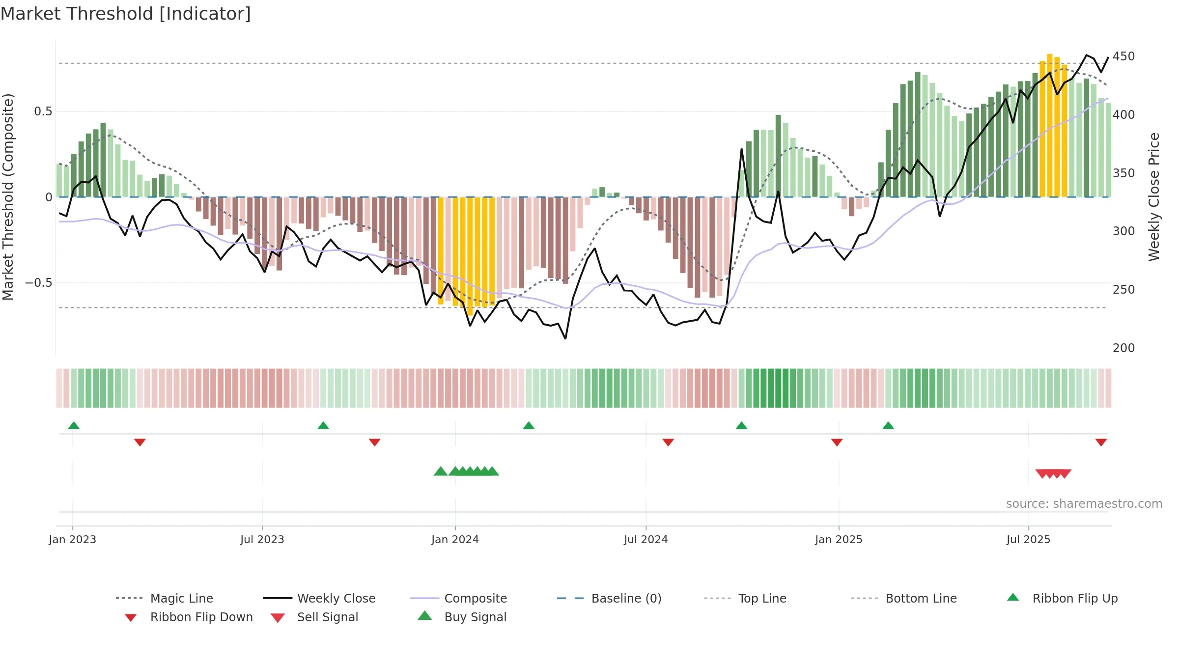Image resolution: width=1179 pixels, height=663 pixels.
Task: Click the ribbon flip down marker near October 2023
Action: pos(375,442)
